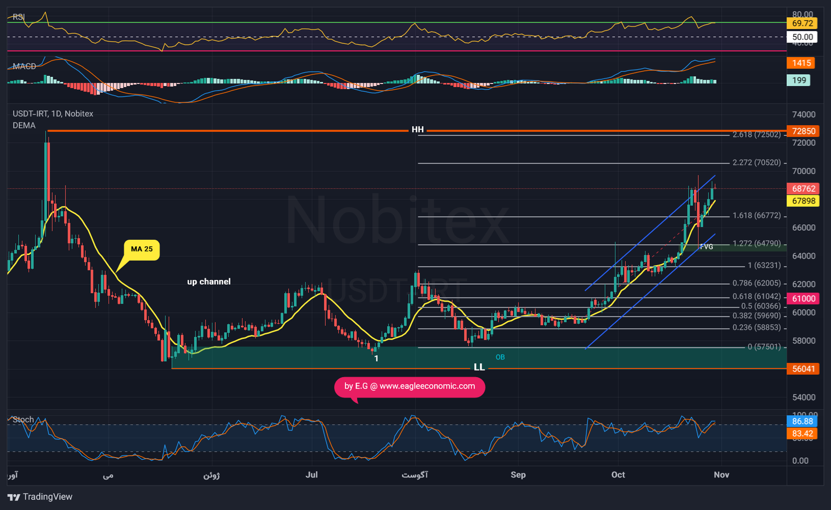The image size is (831, 510).
Task: Click 72000 on the price axis
Action: [803, 143]
